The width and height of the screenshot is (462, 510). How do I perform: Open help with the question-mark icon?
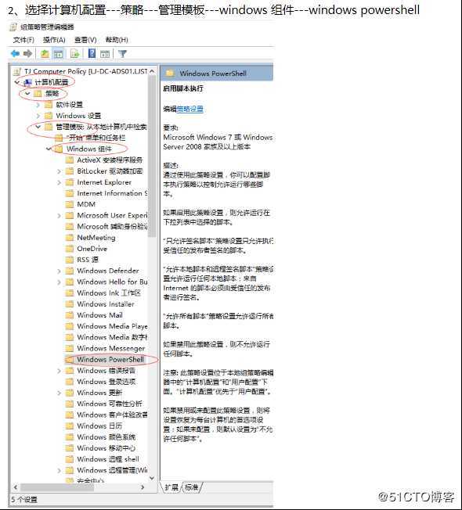point(92,54)
